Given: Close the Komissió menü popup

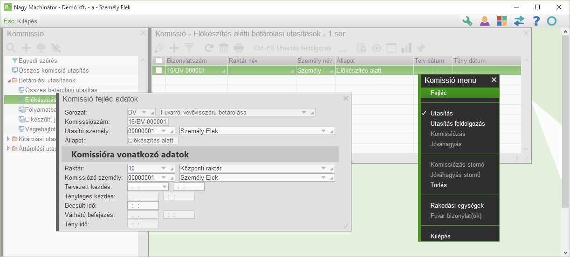Looking at the screenshot, I should [x=494, y=80].
